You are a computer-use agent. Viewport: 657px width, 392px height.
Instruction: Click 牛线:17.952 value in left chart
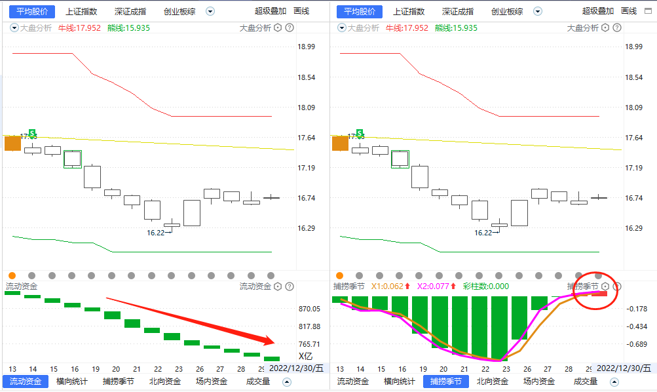[79, 28]
